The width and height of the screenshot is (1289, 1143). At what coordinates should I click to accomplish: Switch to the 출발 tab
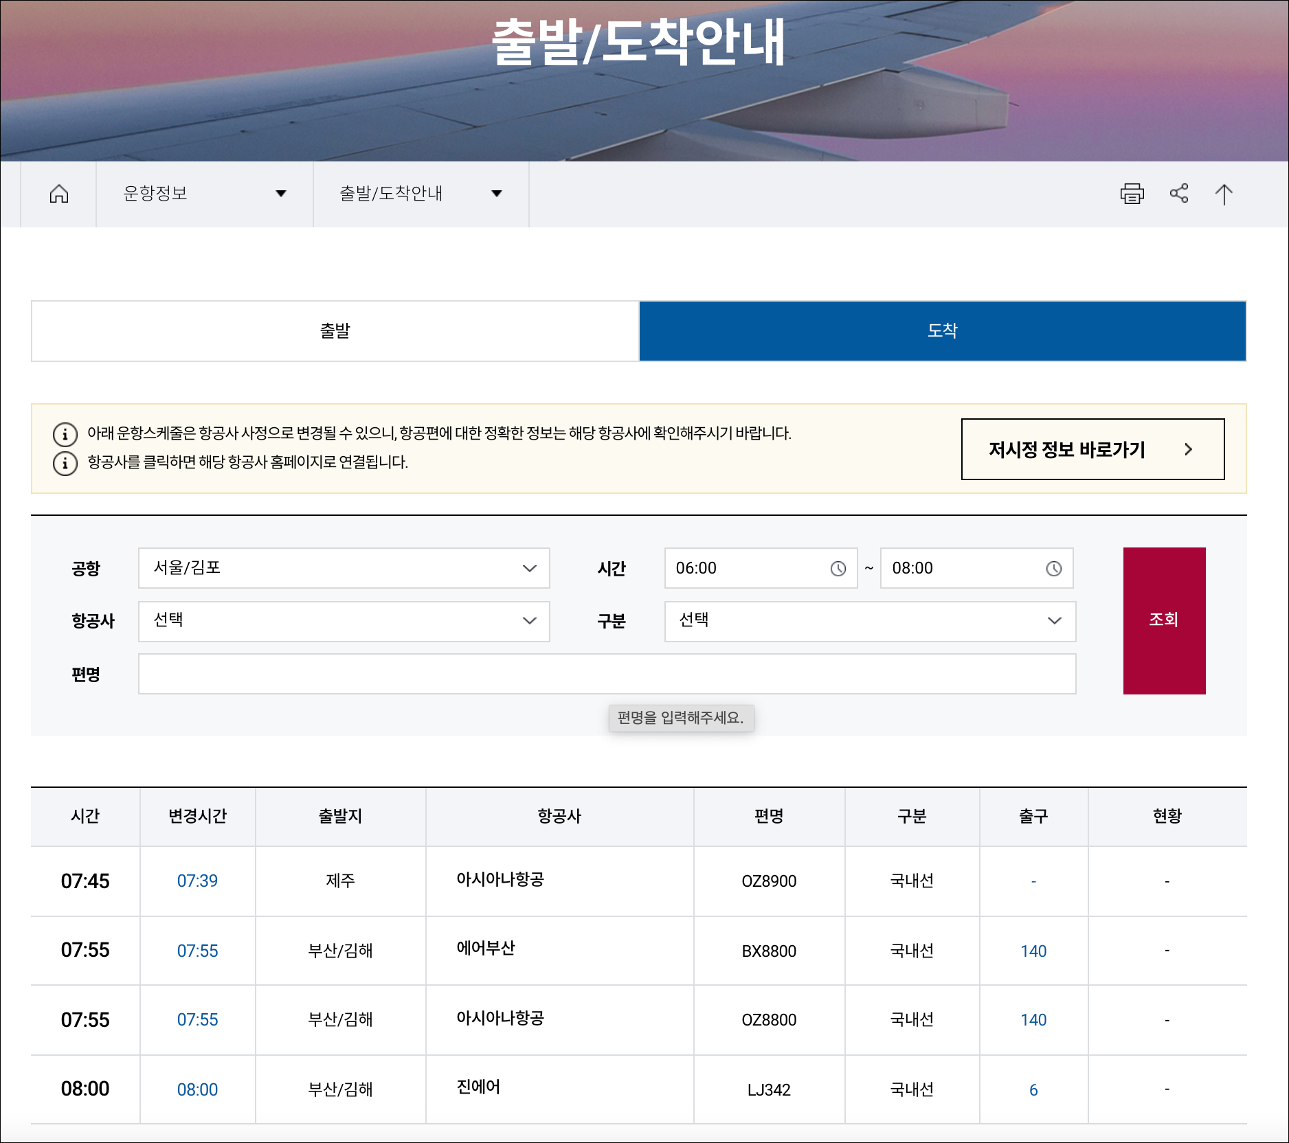click(335, 331)
